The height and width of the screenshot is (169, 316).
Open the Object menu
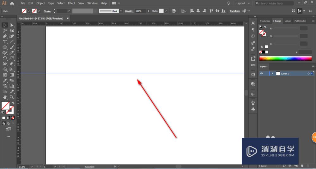click(x=40, y=3)
